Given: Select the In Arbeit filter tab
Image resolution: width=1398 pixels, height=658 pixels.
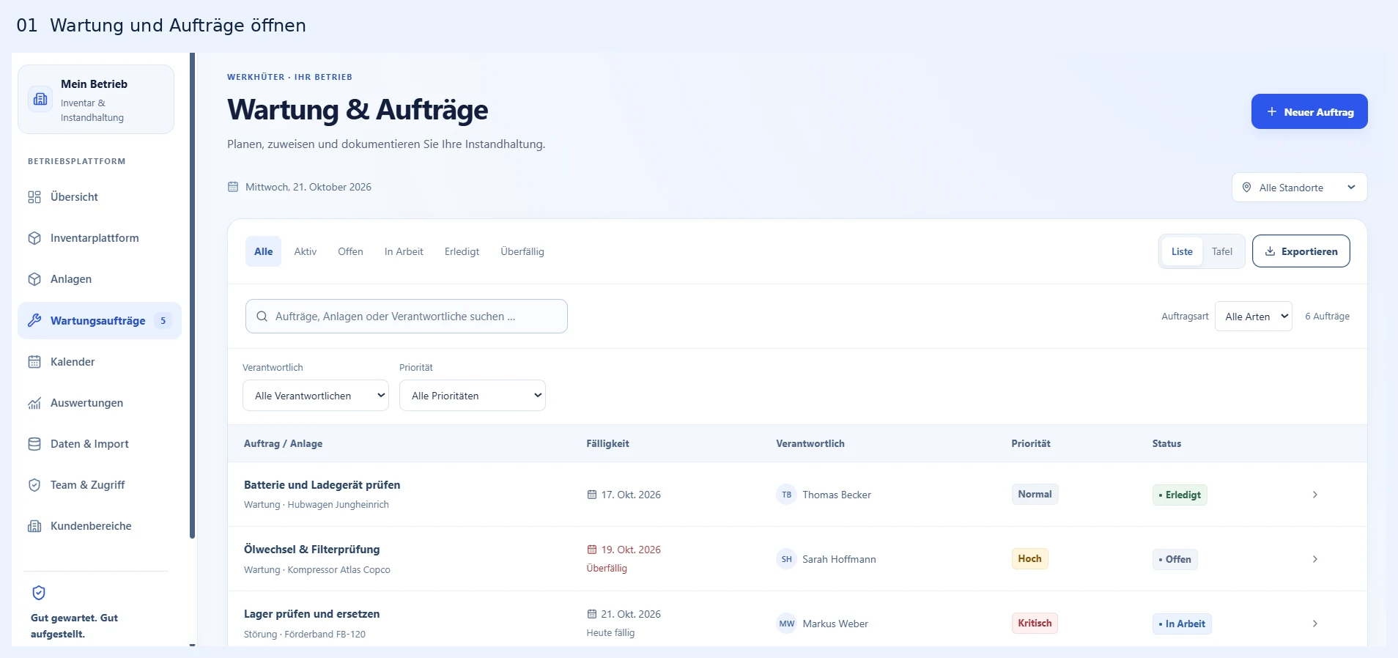Looking at the screenshot, I should click(404, 251).
